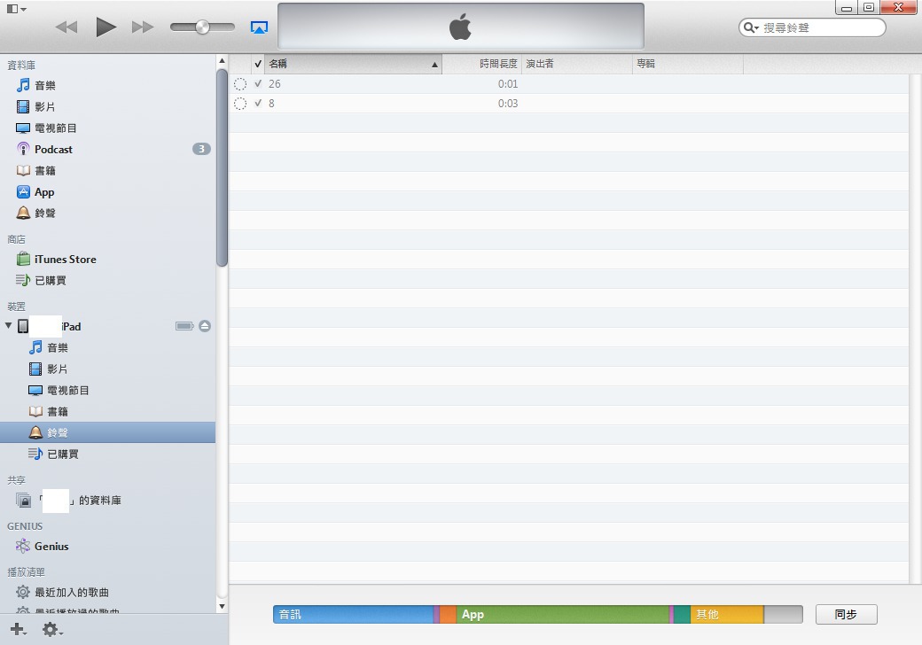Open the plus add-playlist menu

click(x=19, y=630)
